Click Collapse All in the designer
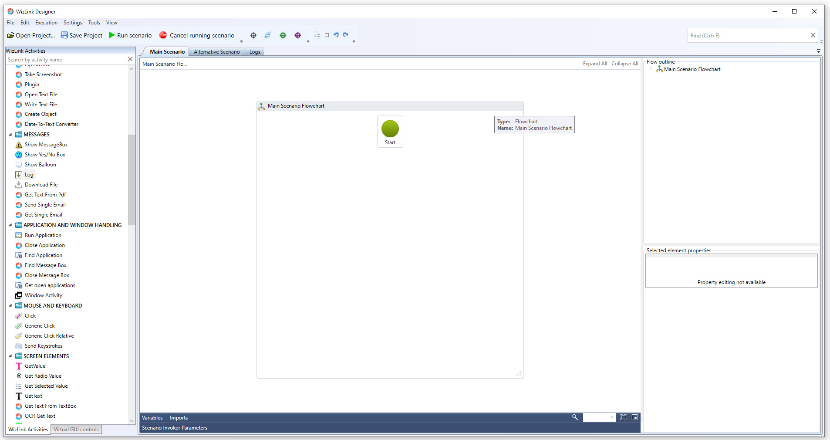 point(624,64)
